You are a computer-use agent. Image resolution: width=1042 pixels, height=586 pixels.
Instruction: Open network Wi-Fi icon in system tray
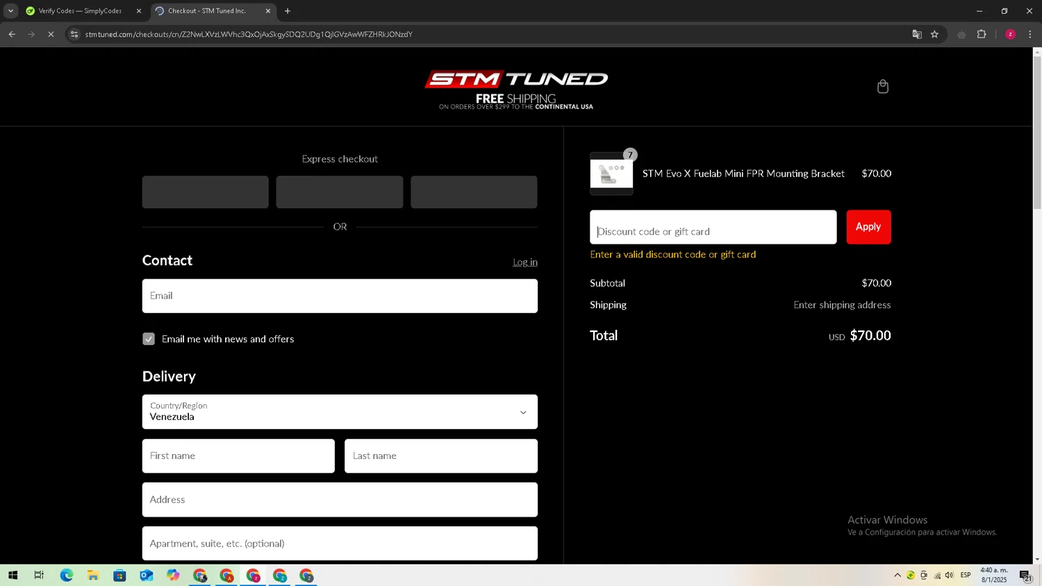pos(937,575)
